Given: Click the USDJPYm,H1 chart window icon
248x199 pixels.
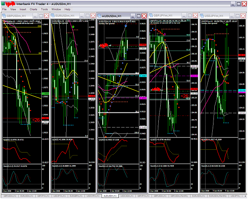Looking at the screenshot, I should tap(202, 15).
